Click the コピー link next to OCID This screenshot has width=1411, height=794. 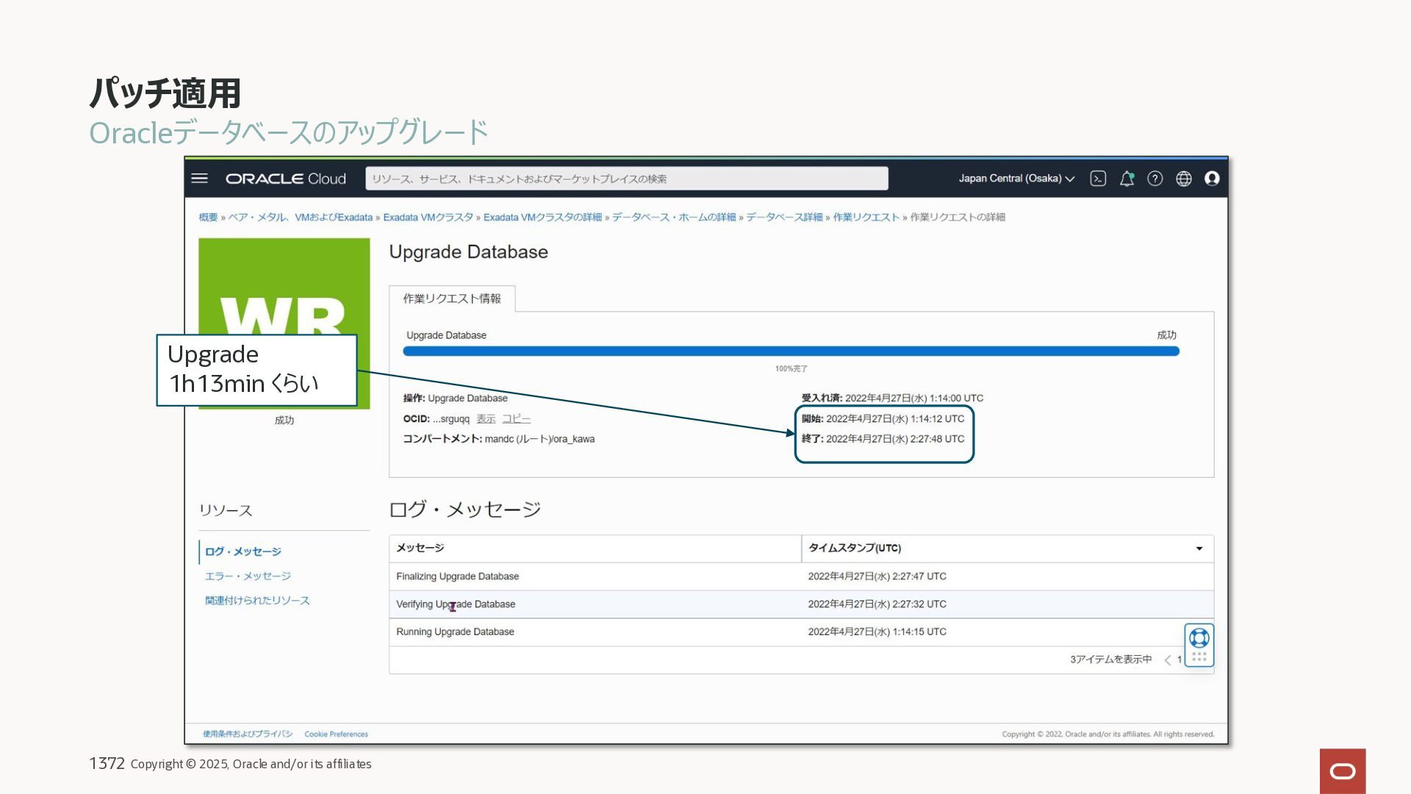pyautogui.click(x=516, y=419)
